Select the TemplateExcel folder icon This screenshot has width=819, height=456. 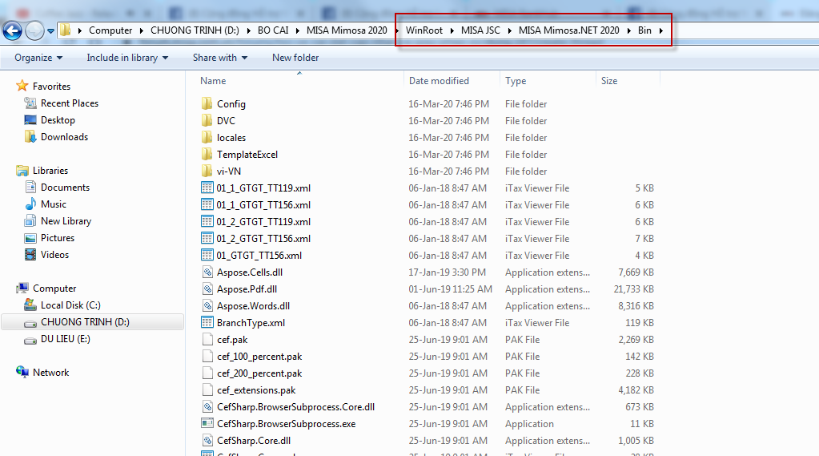tap(207, 154)
